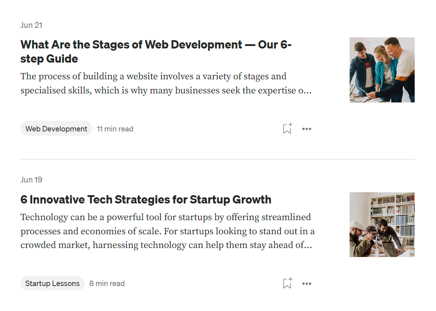436x311 pixels.
Task: Open article via the team-meeting photo thumbnail
Action: (382, 70)
